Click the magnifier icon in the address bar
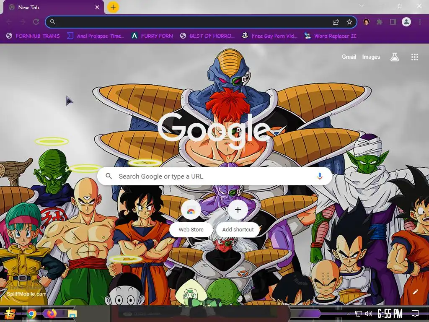The width and height of the screenshot is (429, 322). click(52, 22)
